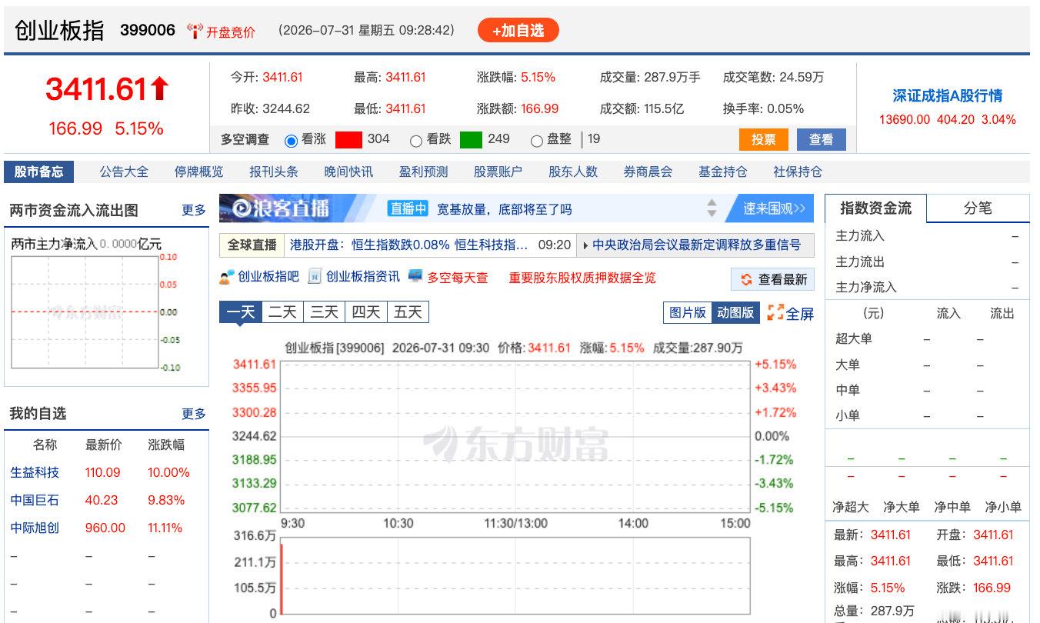Viewport: 1040px width, 623px height.
Task: Open the 分笔 tab
Action: [978, 208]
